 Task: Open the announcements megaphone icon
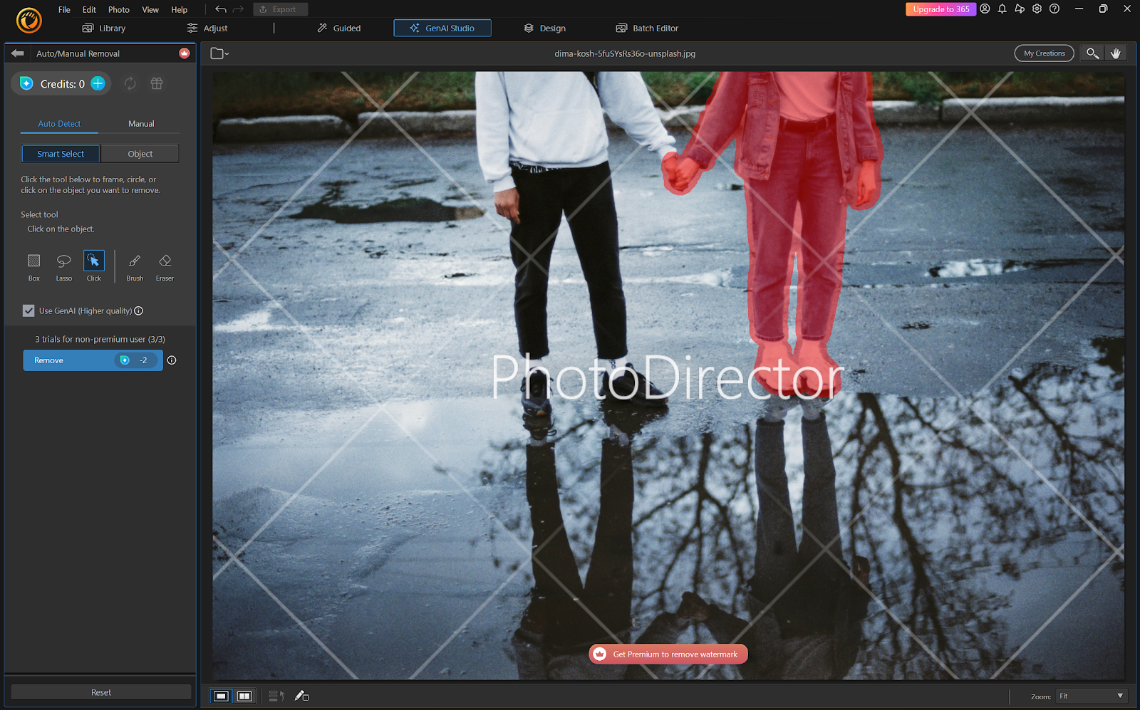point(1020,9)
